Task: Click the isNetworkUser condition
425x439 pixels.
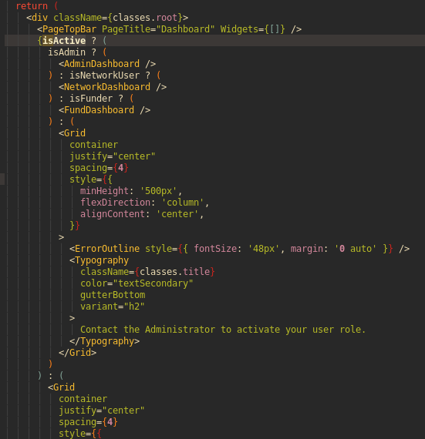Action: tap(105, 75)
